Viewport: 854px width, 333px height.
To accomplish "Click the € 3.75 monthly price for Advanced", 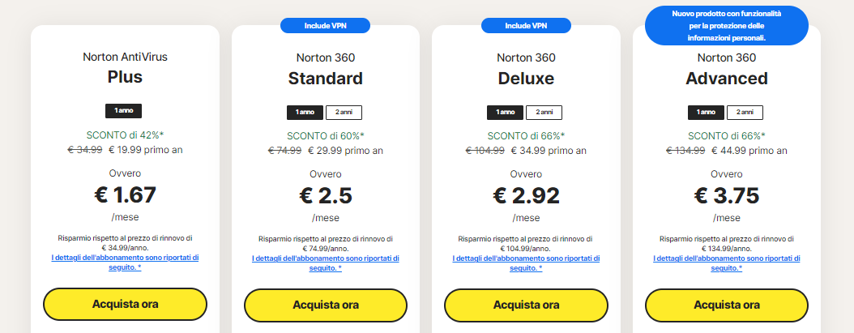I will click(727, 195).
